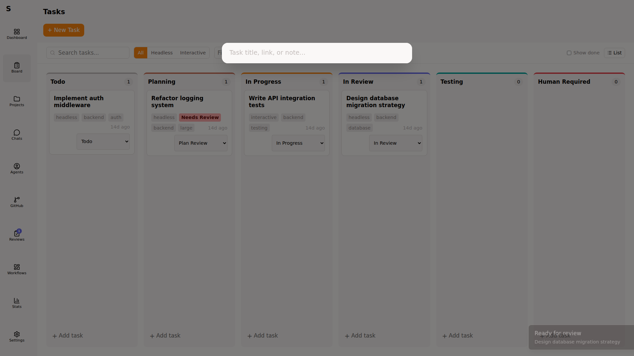Screen dimensions: 634x356
Task: Select the Interactive filter tab
Action: click(x=193, y=53)
